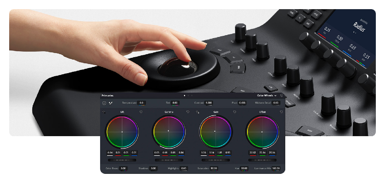
Task: Select the Lift blue channel value
Action: (x=134, y=153)
